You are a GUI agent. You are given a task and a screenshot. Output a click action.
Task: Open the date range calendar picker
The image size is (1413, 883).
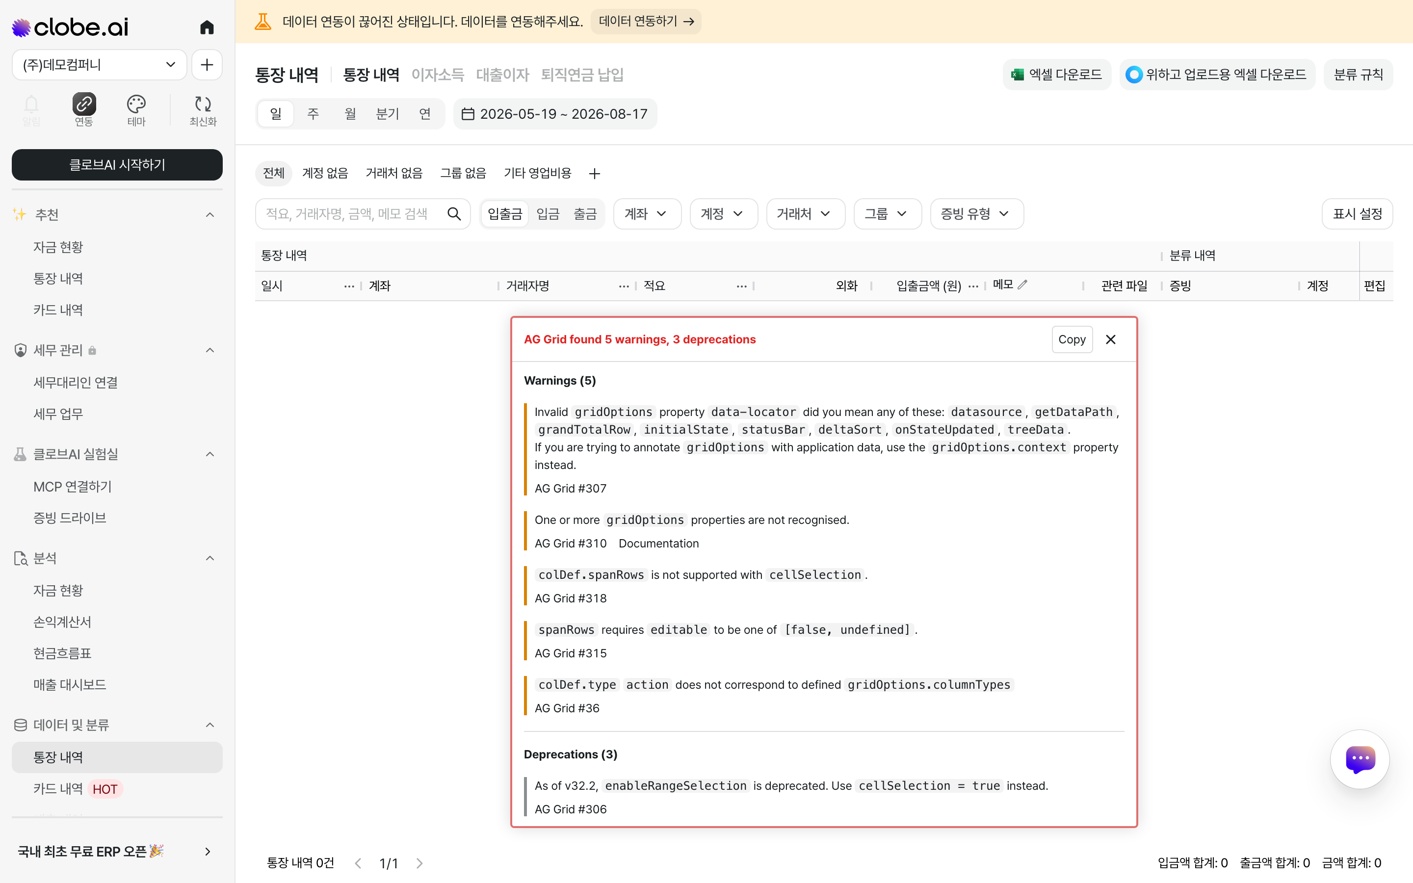tap(555, 114)
